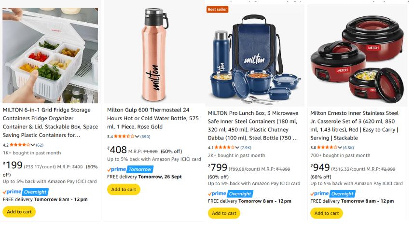Add the Ernesto casserole set to cart
The width and height of the screenshot is (414, 233).
coord(327,213)
